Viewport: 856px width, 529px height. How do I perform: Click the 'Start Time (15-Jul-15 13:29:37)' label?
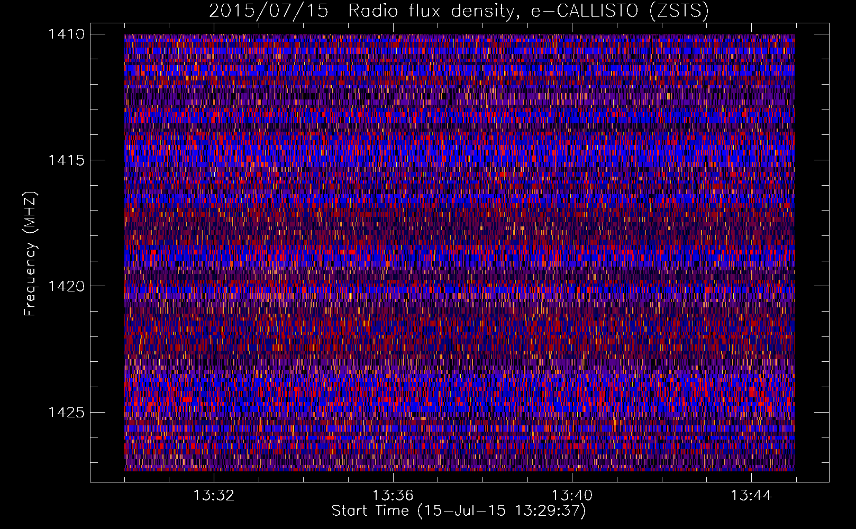tap(459, 511)
